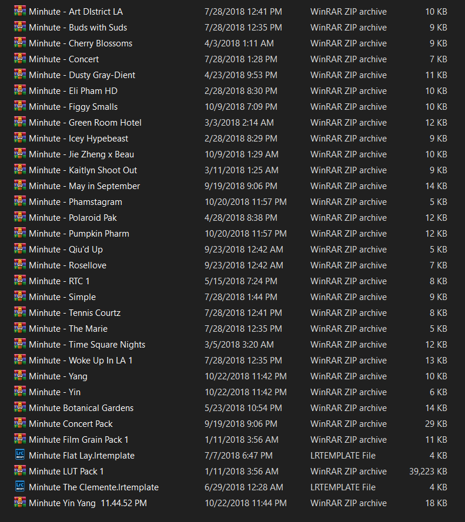The height and width of the screenshot is (522, 465).
Task: Select the archive icon of Minhute - Cherry Blossoms
Action: [x=20, y=43]
